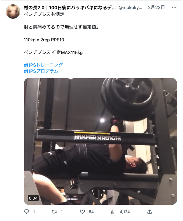This screenshot has width=183, height=221.
Task: Open tweet via text 推定MAX115kg
Action: (x=67, y=53)
